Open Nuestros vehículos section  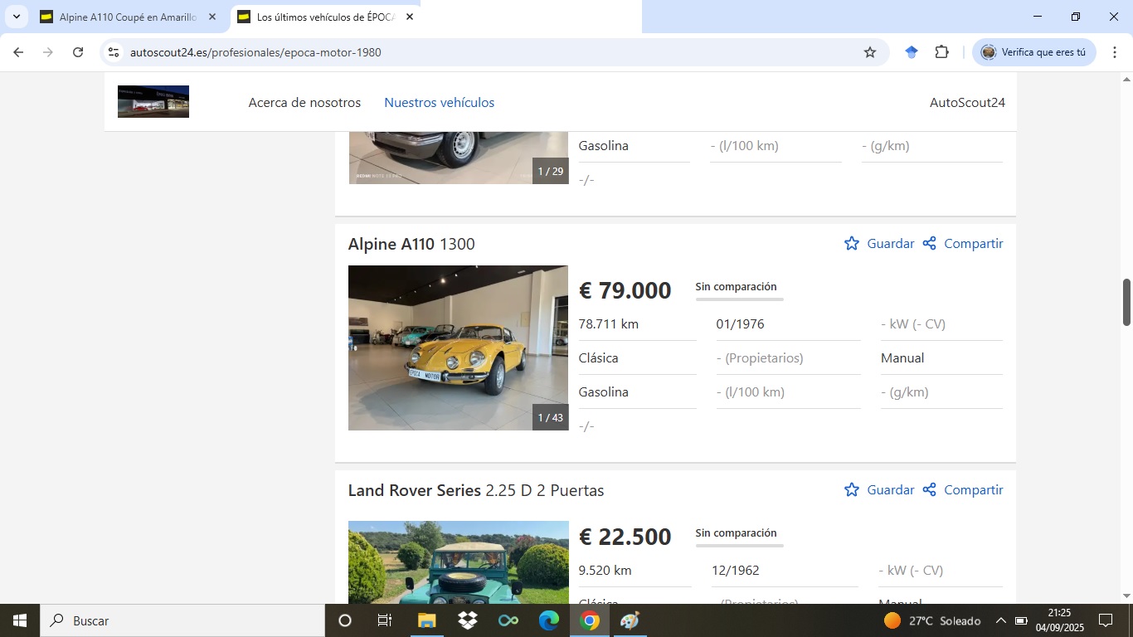(439, 103)
